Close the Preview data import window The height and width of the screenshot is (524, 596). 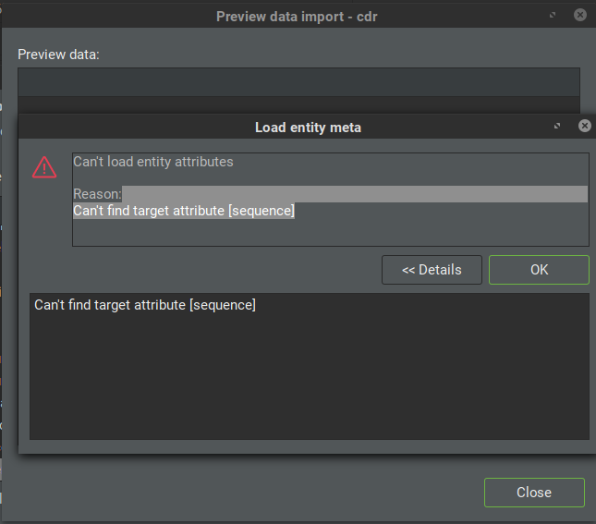[534, 492]
